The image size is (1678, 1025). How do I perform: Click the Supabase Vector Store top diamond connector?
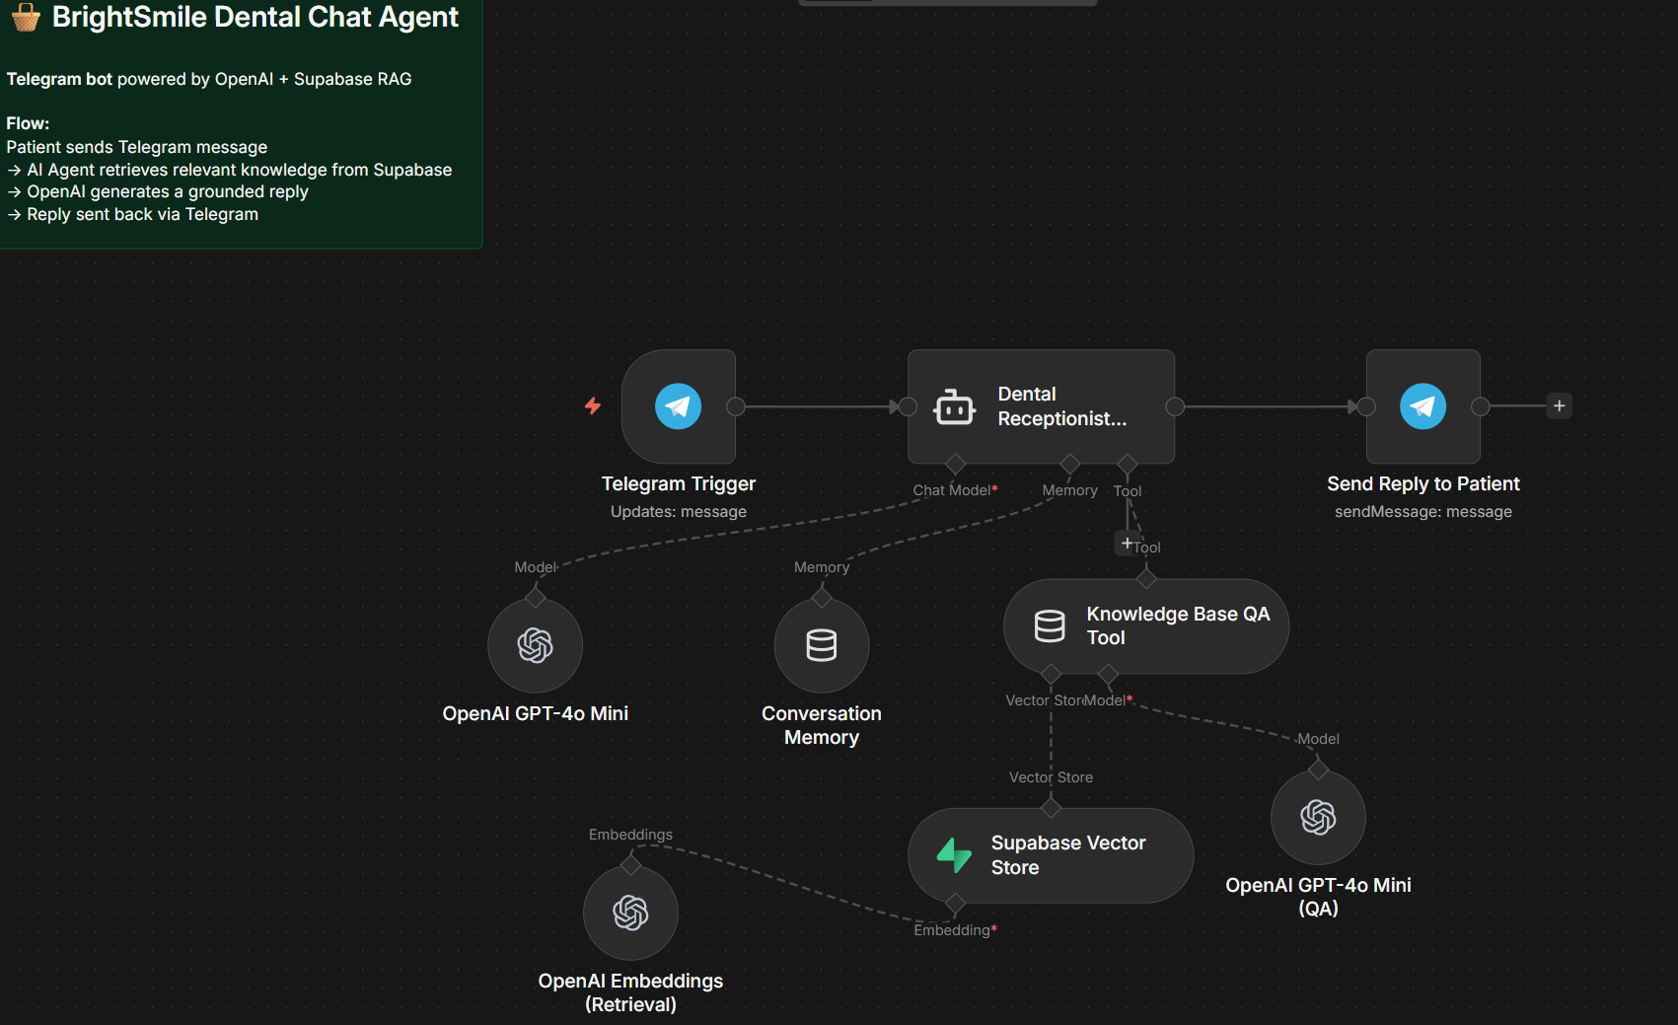[1051, 808]
